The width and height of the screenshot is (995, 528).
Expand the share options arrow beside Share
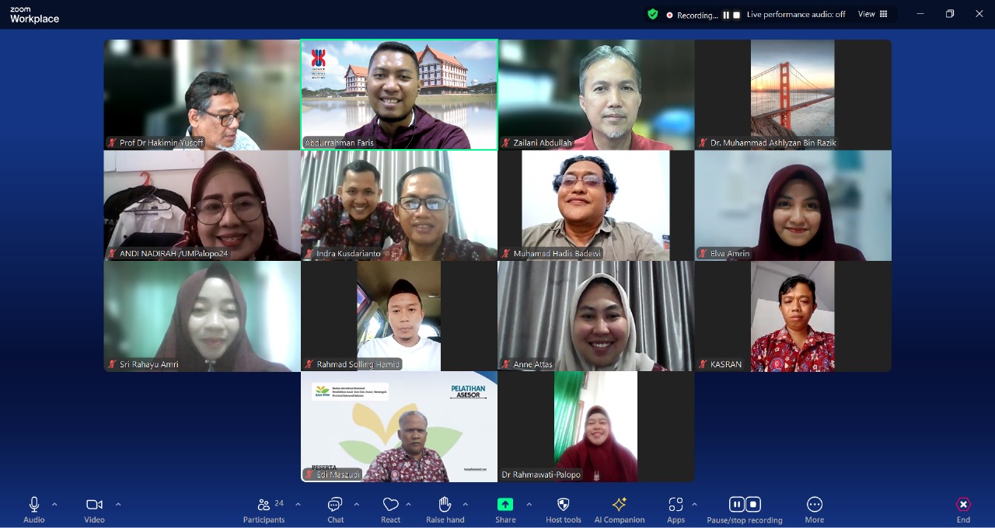(x=529, y=505)
